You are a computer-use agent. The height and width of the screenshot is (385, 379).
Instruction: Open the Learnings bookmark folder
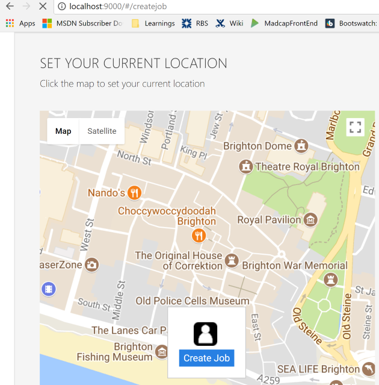153,23
